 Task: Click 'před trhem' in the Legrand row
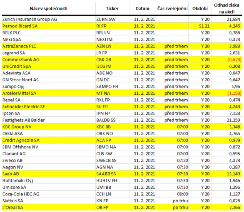(x=176, y=53)
